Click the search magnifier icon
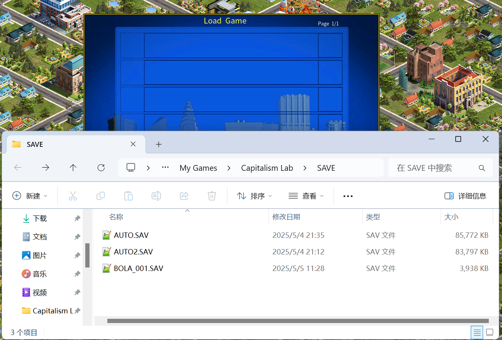 (x=482, y=168)
